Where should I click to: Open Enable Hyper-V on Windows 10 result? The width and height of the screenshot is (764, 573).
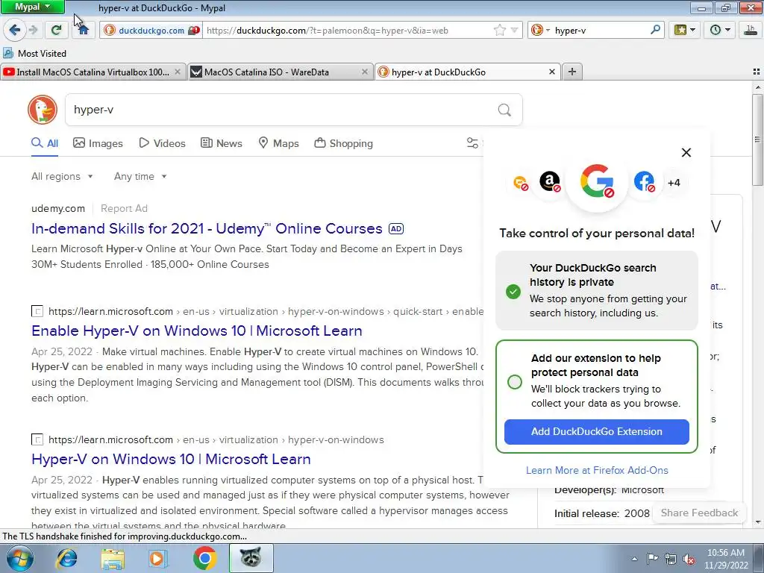tap(197, 331)
